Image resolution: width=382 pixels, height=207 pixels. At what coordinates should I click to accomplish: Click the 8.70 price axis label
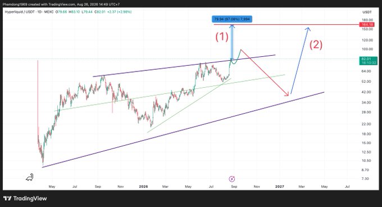[x=365, y=170]
